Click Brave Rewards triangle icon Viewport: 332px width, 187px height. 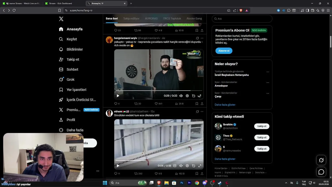[246, 10]
